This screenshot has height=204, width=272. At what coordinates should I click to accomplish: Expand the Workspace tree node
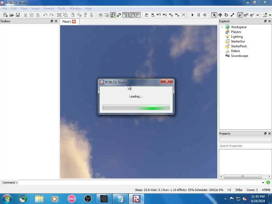click(x=222, y=27)
